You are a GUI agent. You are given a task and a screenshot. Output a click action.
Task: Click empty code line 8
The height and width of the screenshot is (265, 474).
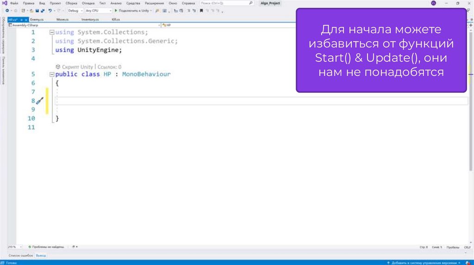coord(262,101)
